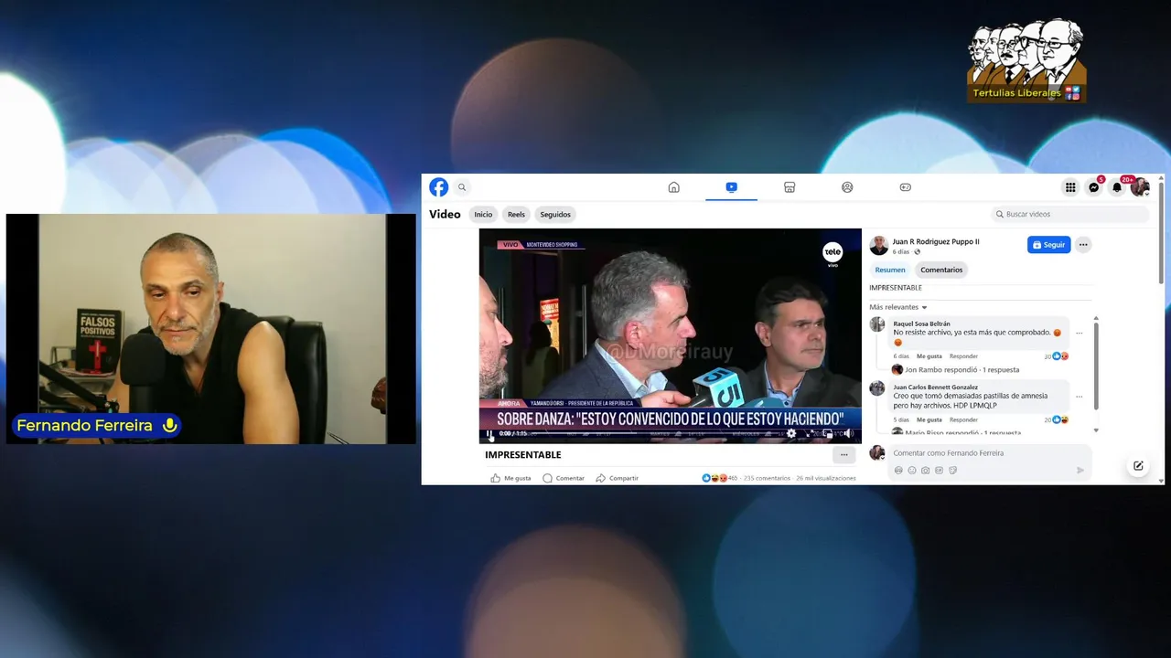The height and width of the screenshot is (658, 1171).
Task: Select the Seguidos chip
Action: click(555, 215)
